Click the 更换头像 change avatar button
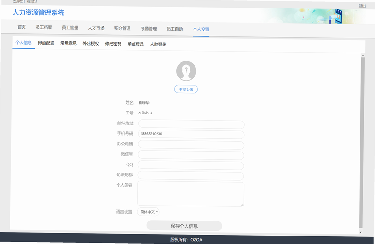 [186, 89]
